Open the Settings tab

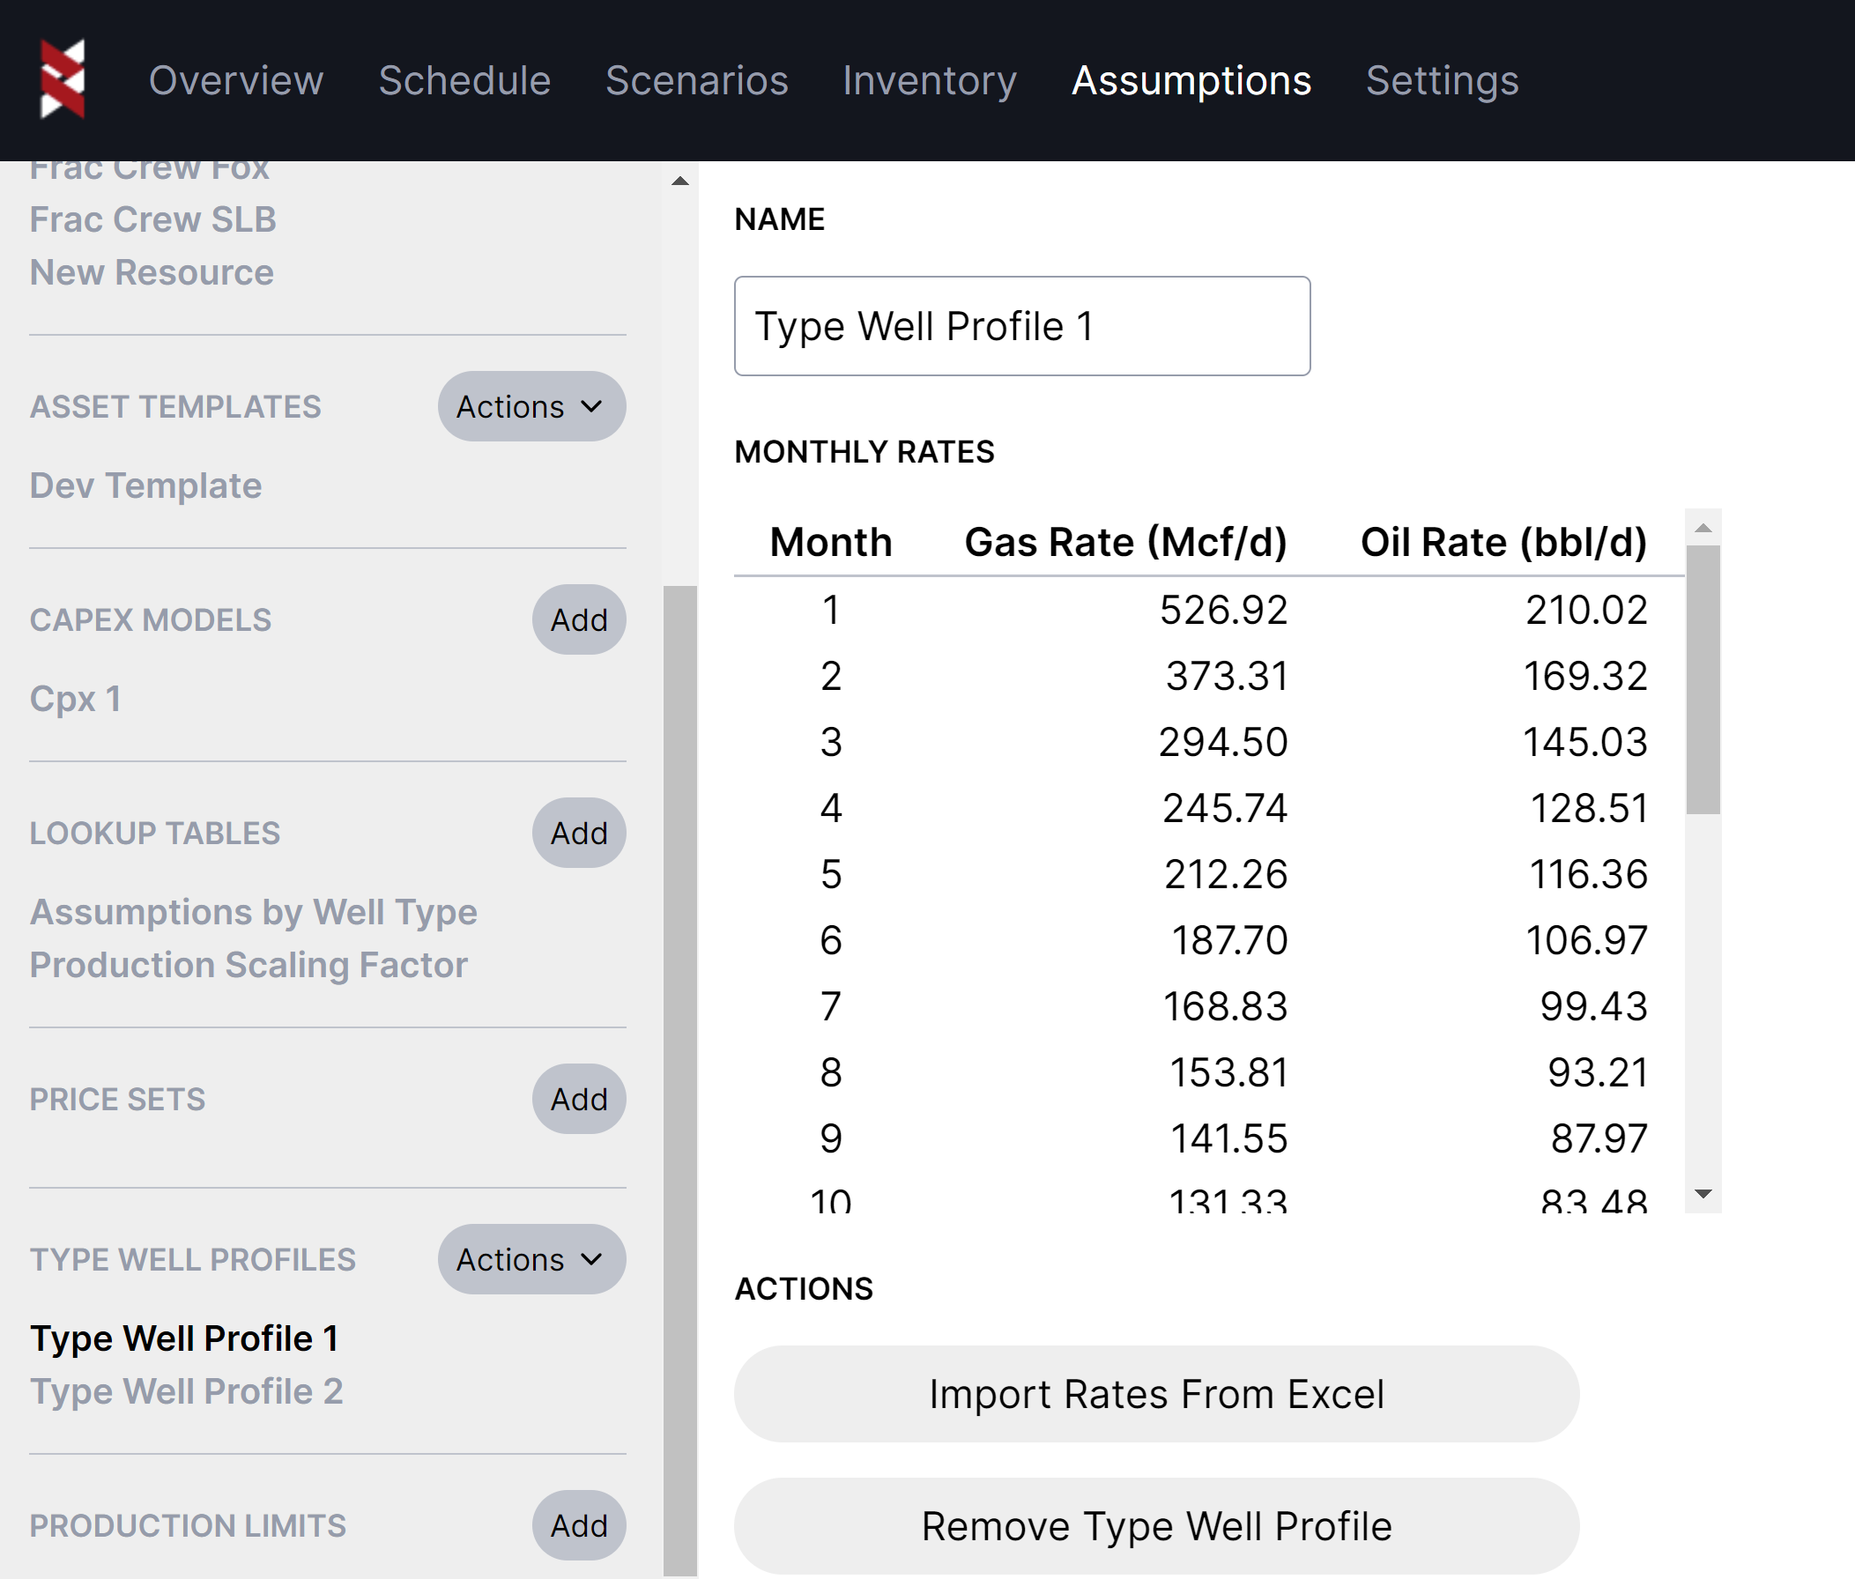pyautogui.click(x=1442, y=80)
